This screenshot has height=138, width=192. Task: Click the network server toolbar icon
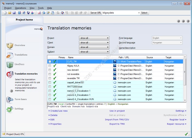[x=28, y=13]
